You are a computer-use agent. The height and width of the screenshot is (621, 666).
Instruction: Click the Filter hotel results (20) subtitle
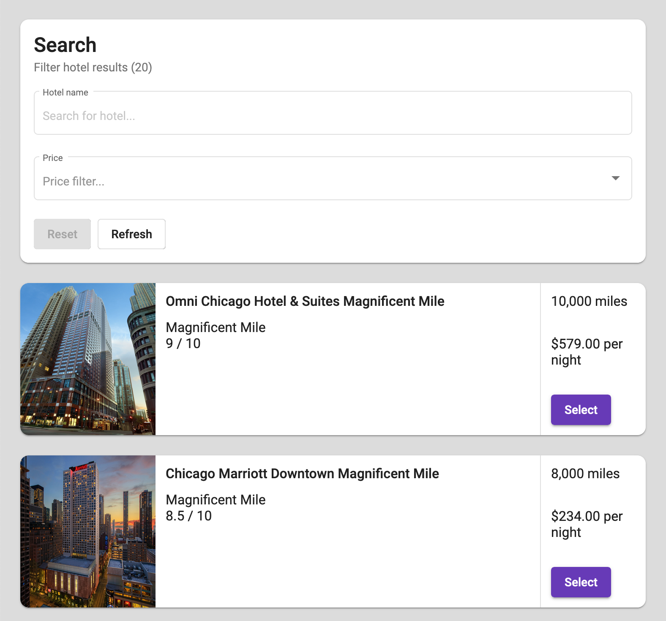[x=93, y=68]
